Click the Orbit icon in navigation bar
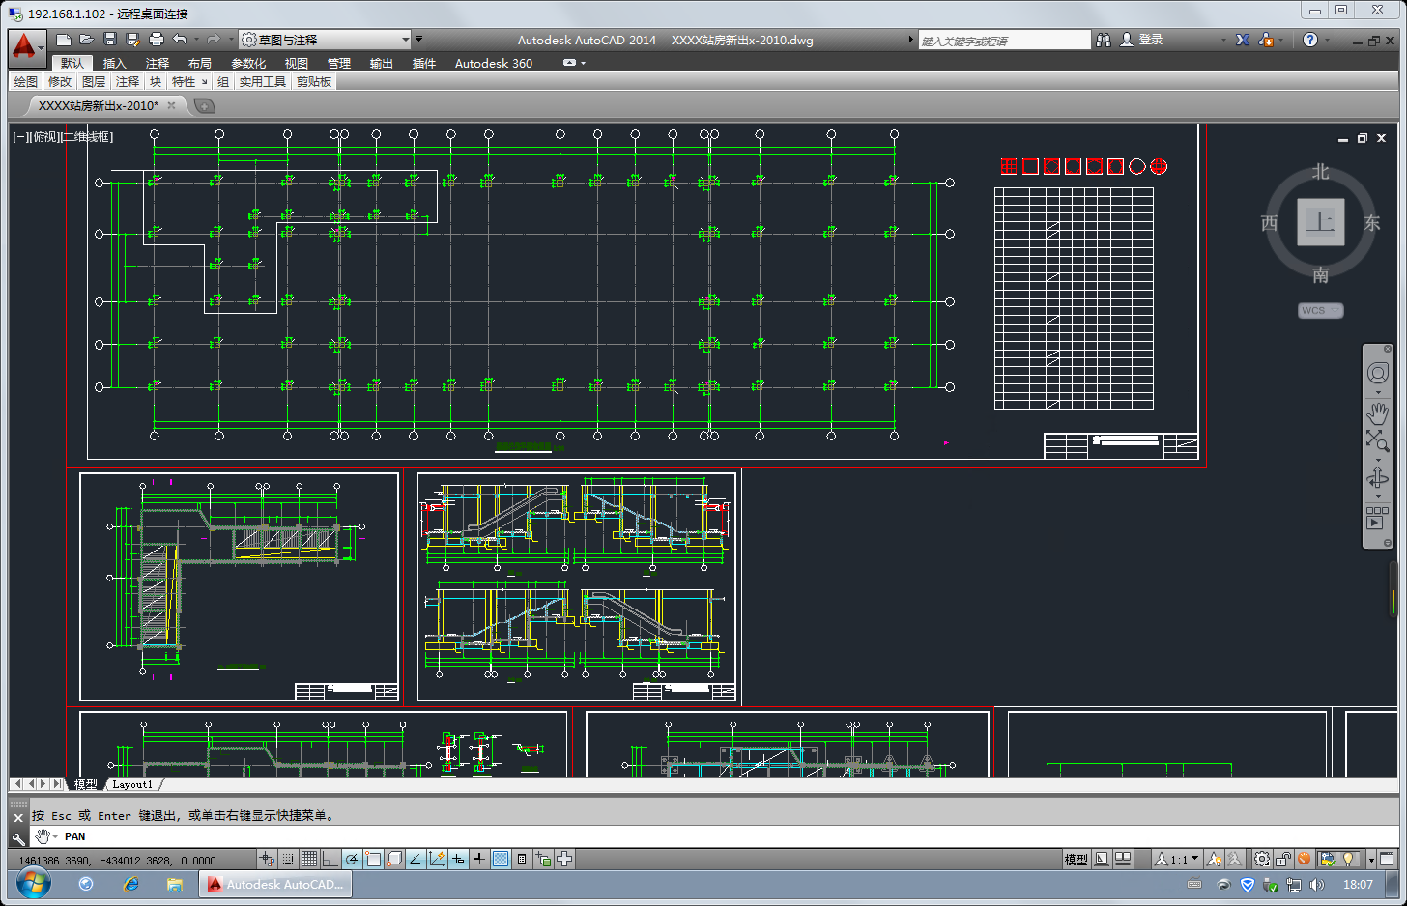This screenshot has width=1407, height=906. (x=1378, y=479)
